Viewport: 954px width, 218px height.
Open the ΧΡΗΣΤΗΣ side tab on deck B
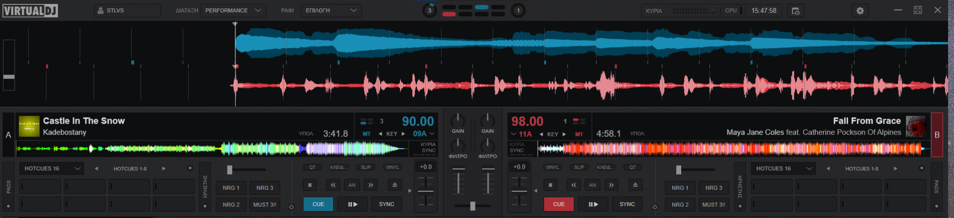click(x=740, y=187)
